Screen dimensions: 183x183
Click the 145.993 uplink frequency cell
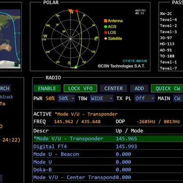126,146
